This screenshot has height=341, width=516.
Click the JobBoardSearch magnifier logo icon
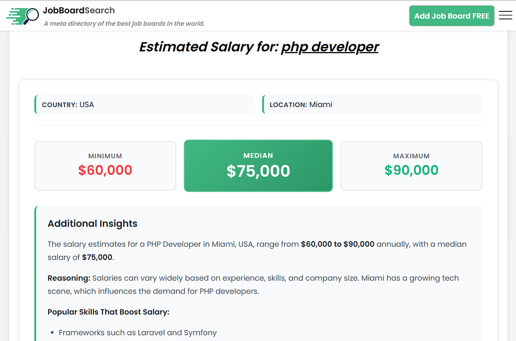click(23, 16)
